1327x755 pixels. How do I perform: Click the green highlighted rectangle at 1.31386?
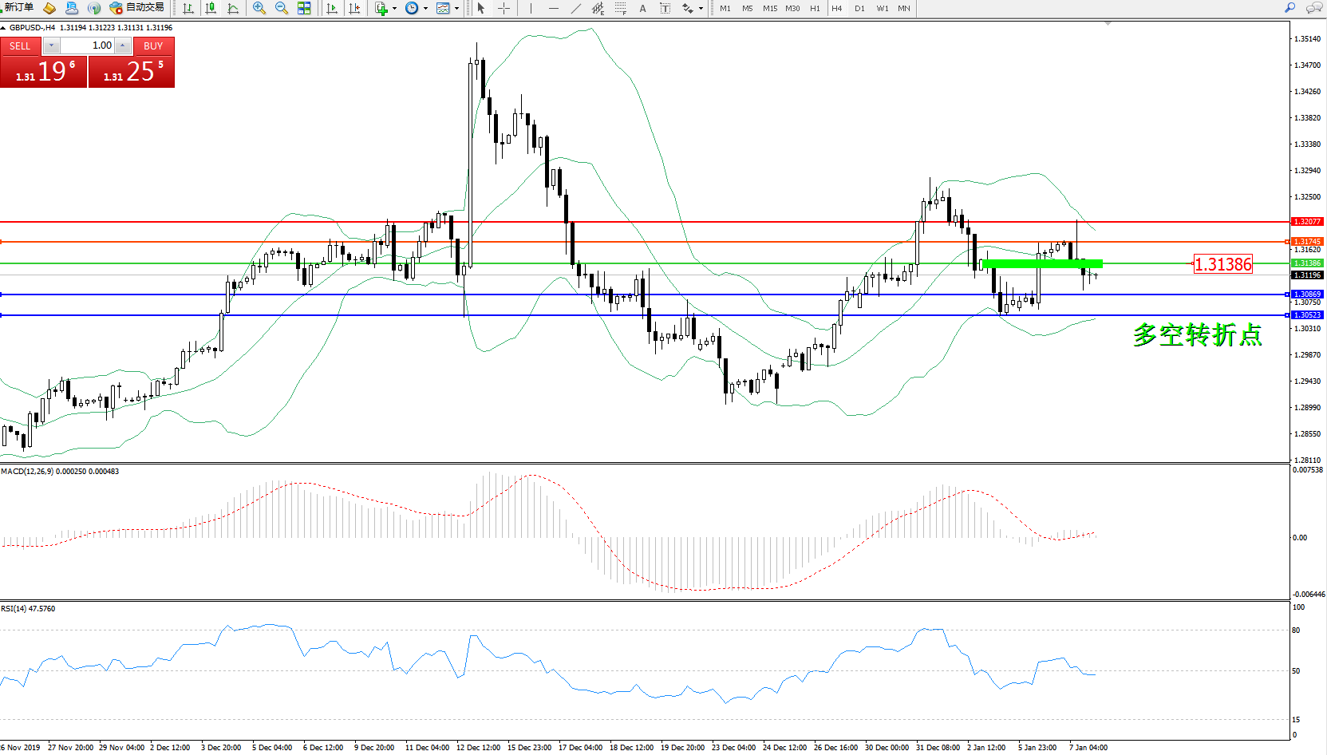tap(1042, 263)
